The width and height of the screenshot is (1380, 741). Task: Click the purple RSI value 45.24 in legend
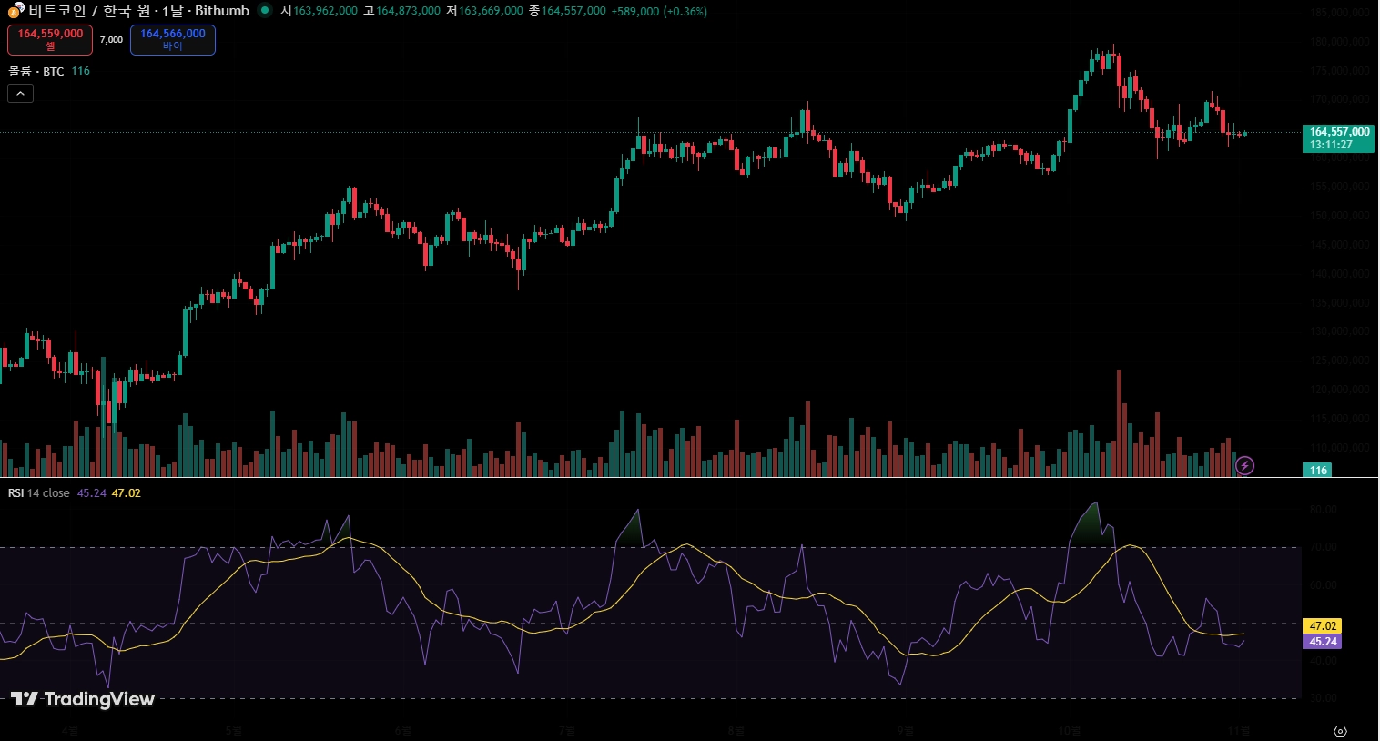point(92,493)
